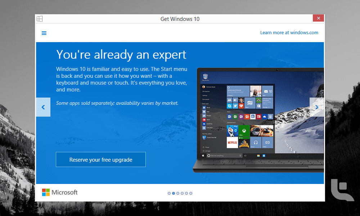
Task: Click the 'You're already an expert' heading
Action: (121, 55)
